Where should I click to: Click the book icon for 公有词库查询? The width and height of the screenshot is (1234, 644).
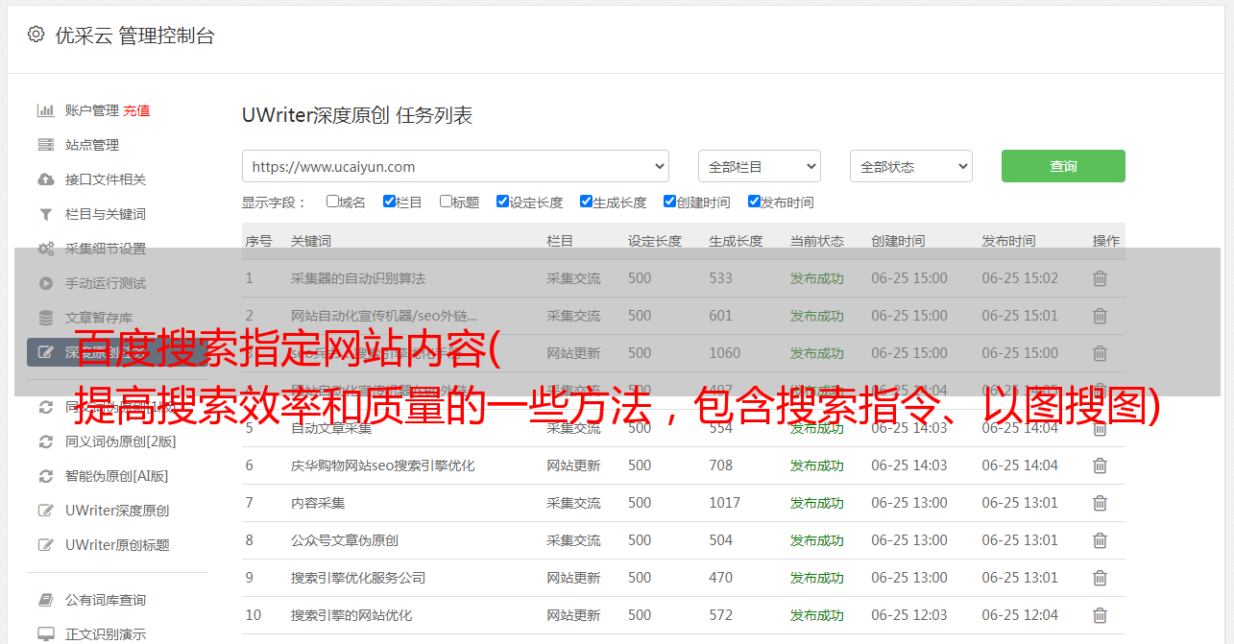pos(45,600)
